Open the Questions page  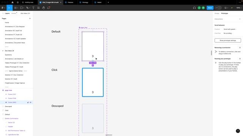[x=8, y=55]
